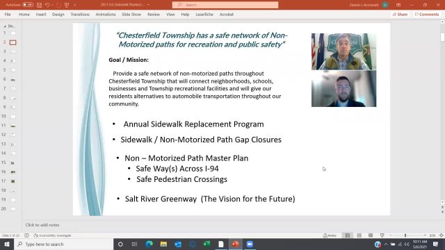
Task: Switch to the Slide Show tab
Action: (x=131, y=14)
